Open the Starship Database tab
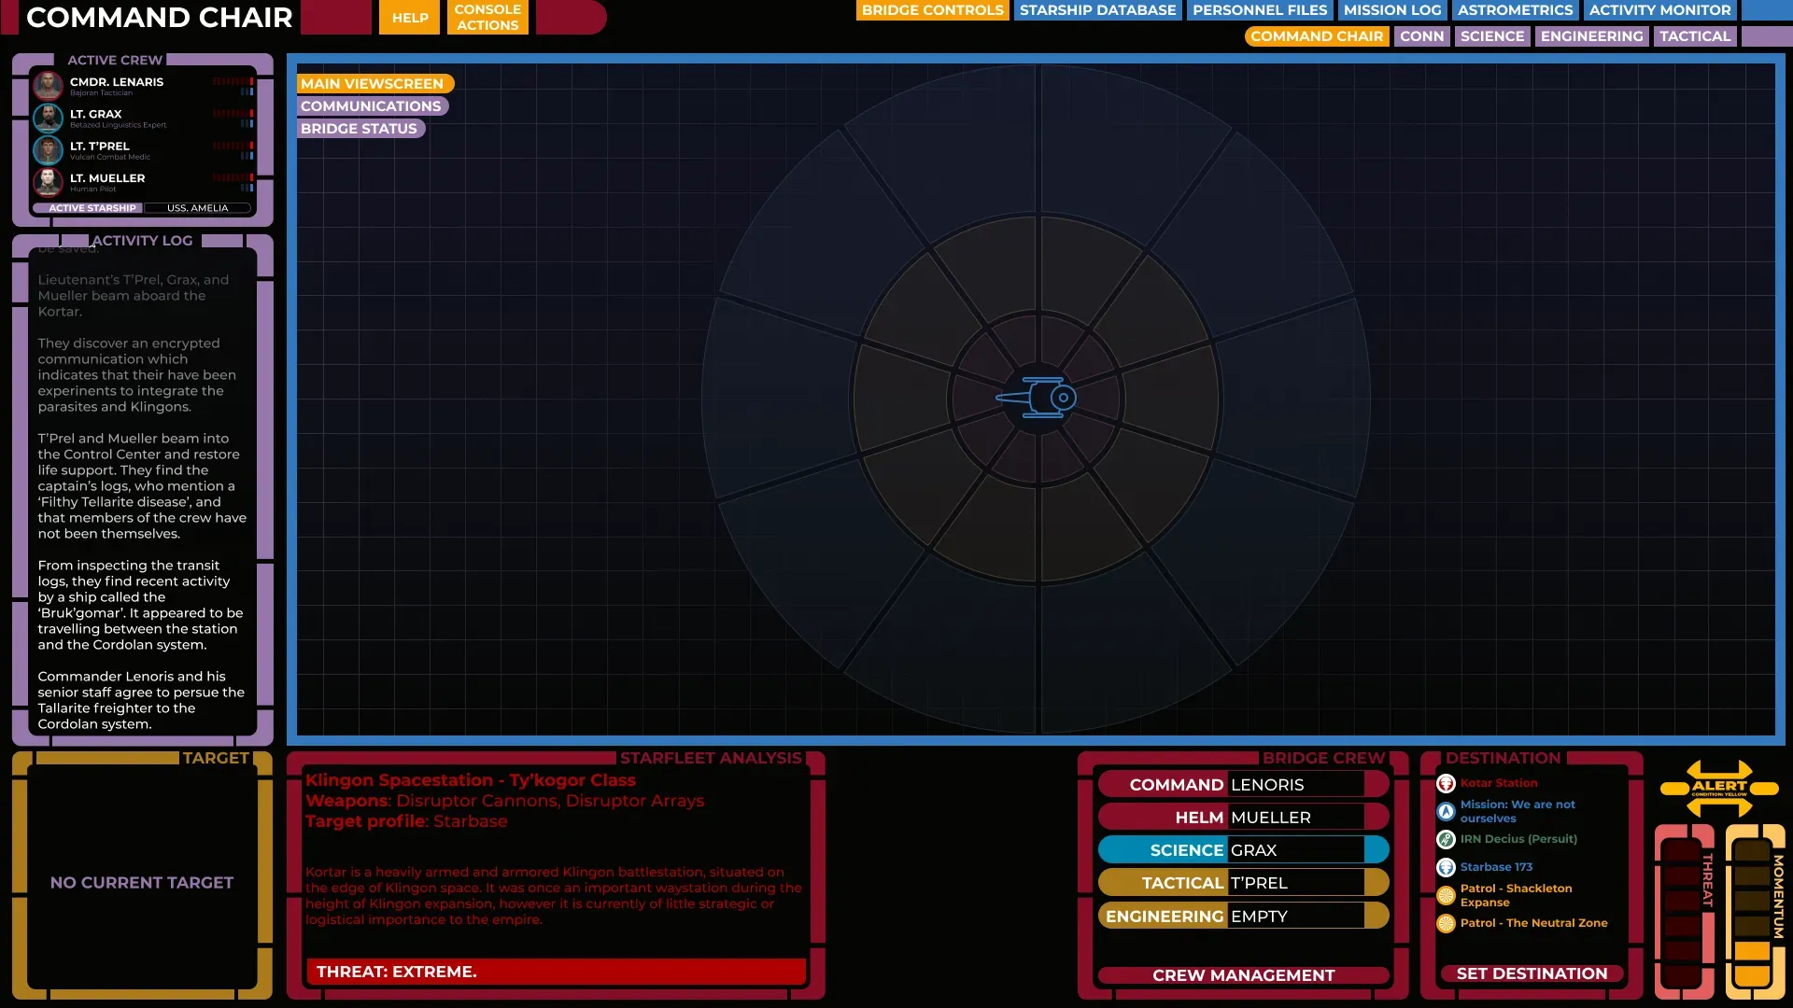The width and height of the screenshot is (1793, 1008). [1097, 10]
